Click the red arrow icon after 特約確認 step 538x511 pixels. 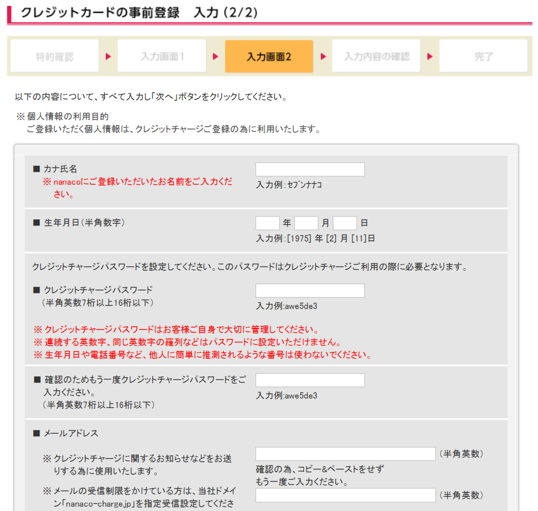pyautogui.click(x=108, y=56)
